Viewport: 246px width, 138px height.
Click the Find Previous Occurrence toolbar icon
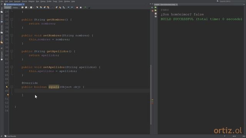coord(41,7)
